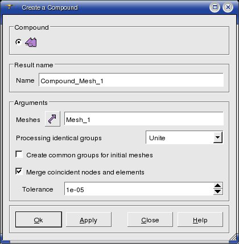Click the Apply button

coord(89,219)
